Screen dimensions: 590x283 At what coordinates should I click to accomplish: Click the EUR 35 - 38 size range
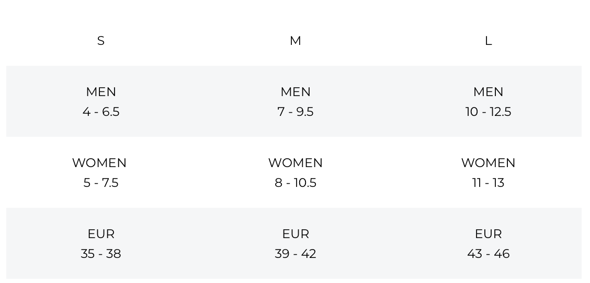101,254
